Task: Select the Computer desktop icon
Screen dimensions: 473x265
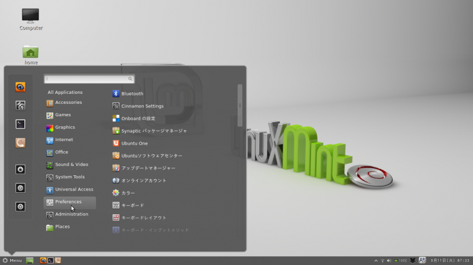Action: point(31,19)
